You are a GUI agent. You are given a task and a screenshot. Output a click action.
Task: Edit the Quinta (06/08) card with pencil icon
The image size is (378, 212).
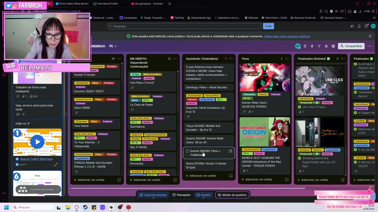231,151
